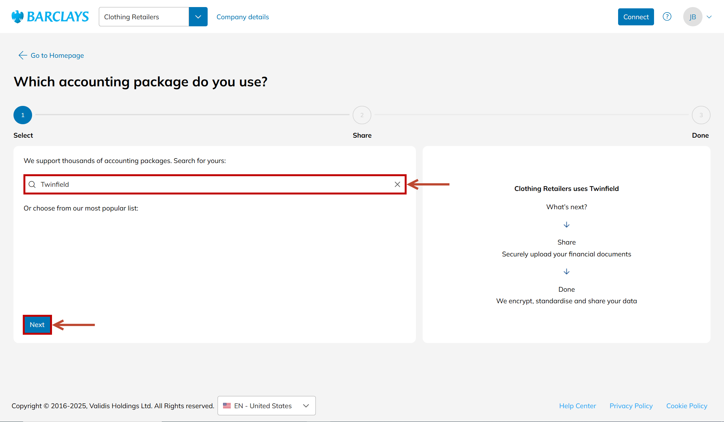Select step 1 circle in the progress bar

pos(23,115)
